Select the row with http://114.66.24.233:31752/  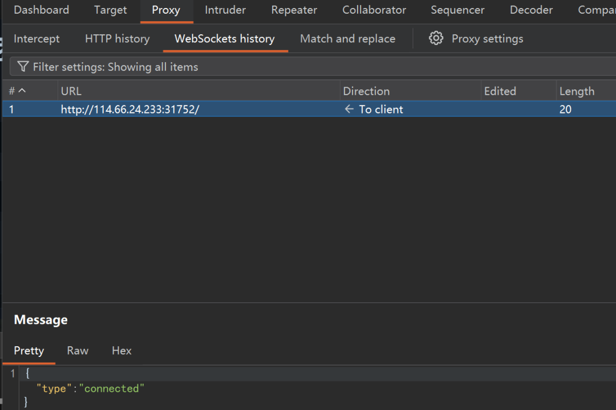(x=309, y=109)
